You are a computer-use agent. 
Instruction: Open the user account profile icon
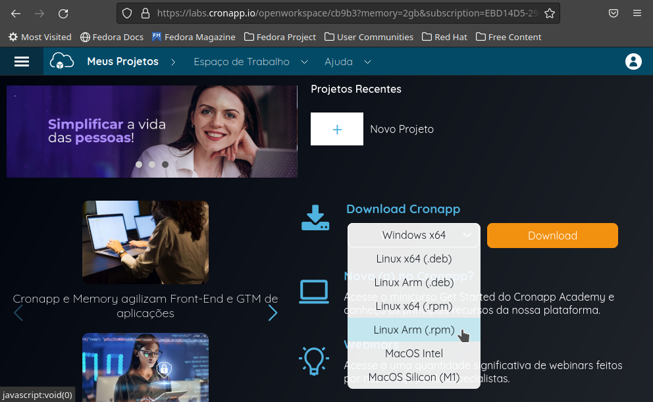(633, 62)
